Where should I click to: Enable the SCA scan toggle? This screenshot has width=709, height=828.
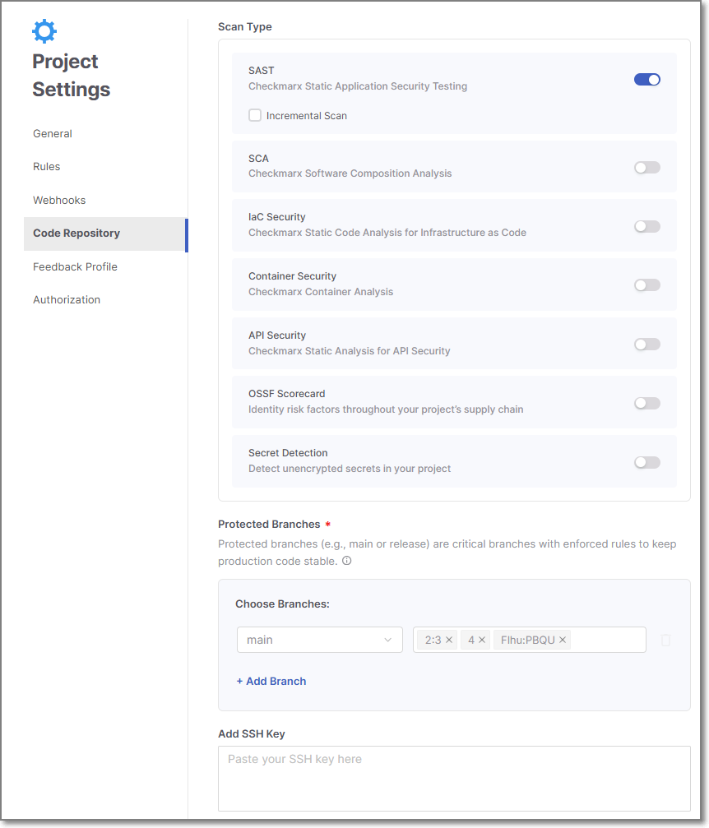(x=647, y=168)
